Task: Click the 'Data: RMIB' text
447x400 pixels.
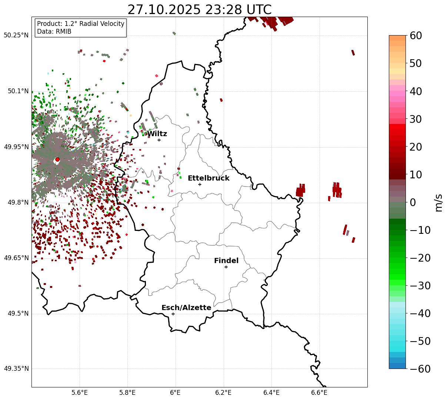Action: pyautogui.click(x=54, y=31)
